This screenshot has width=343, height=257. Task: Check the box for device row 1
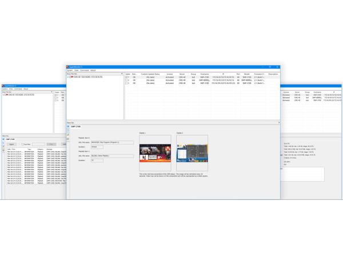pos(126,77)
